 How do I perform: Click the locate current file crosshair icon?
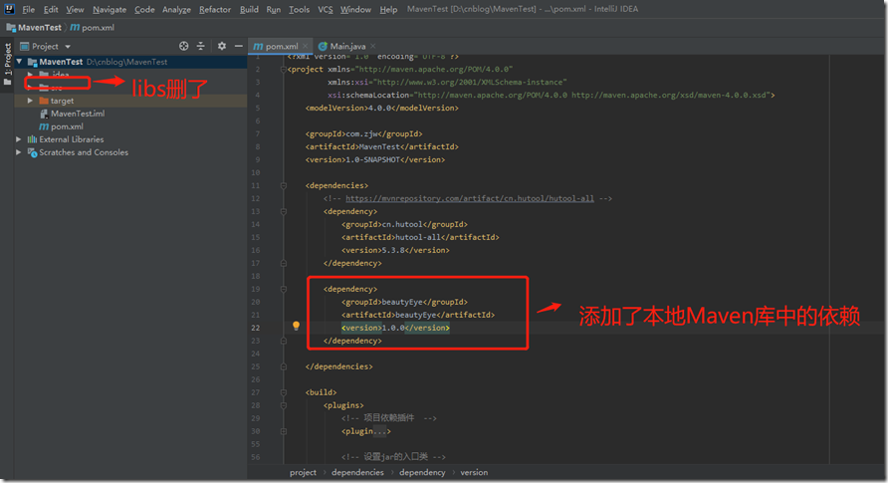click(183, 46)
